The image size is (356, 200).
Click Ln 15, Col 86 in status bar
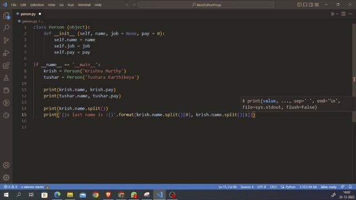click(x=228, y=187)
